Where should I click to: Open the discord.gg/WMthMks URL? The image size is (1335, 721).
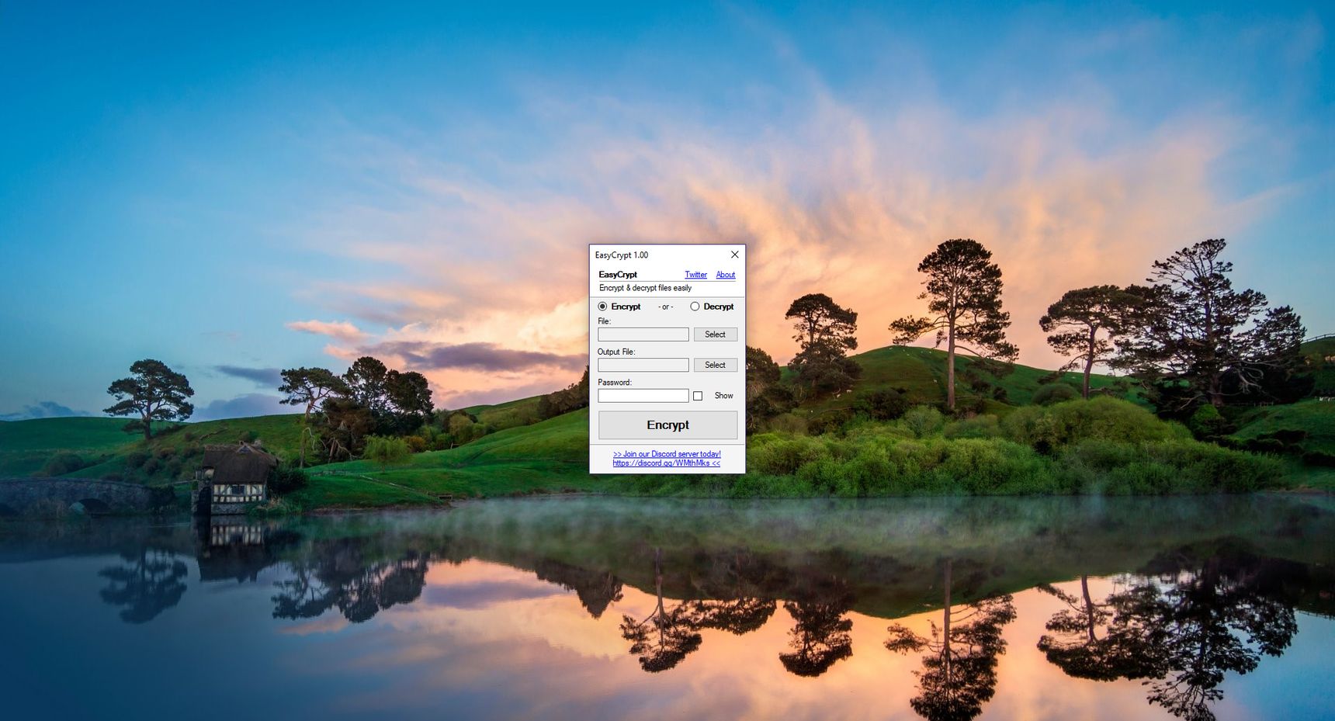[666, 463]
